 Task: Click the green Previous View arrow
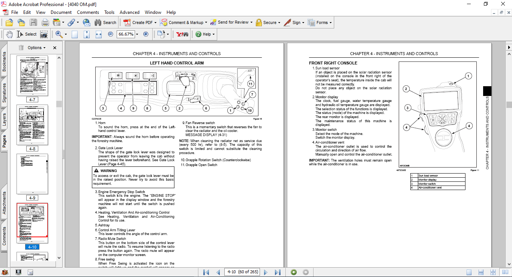point(294,272)
